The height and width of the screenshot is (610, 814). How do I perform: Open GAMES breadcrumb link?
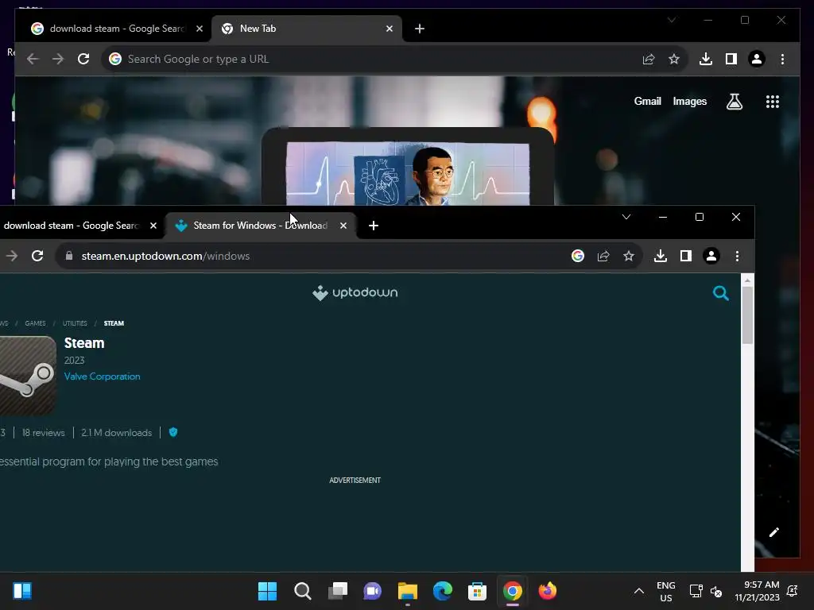click(35, 323)
